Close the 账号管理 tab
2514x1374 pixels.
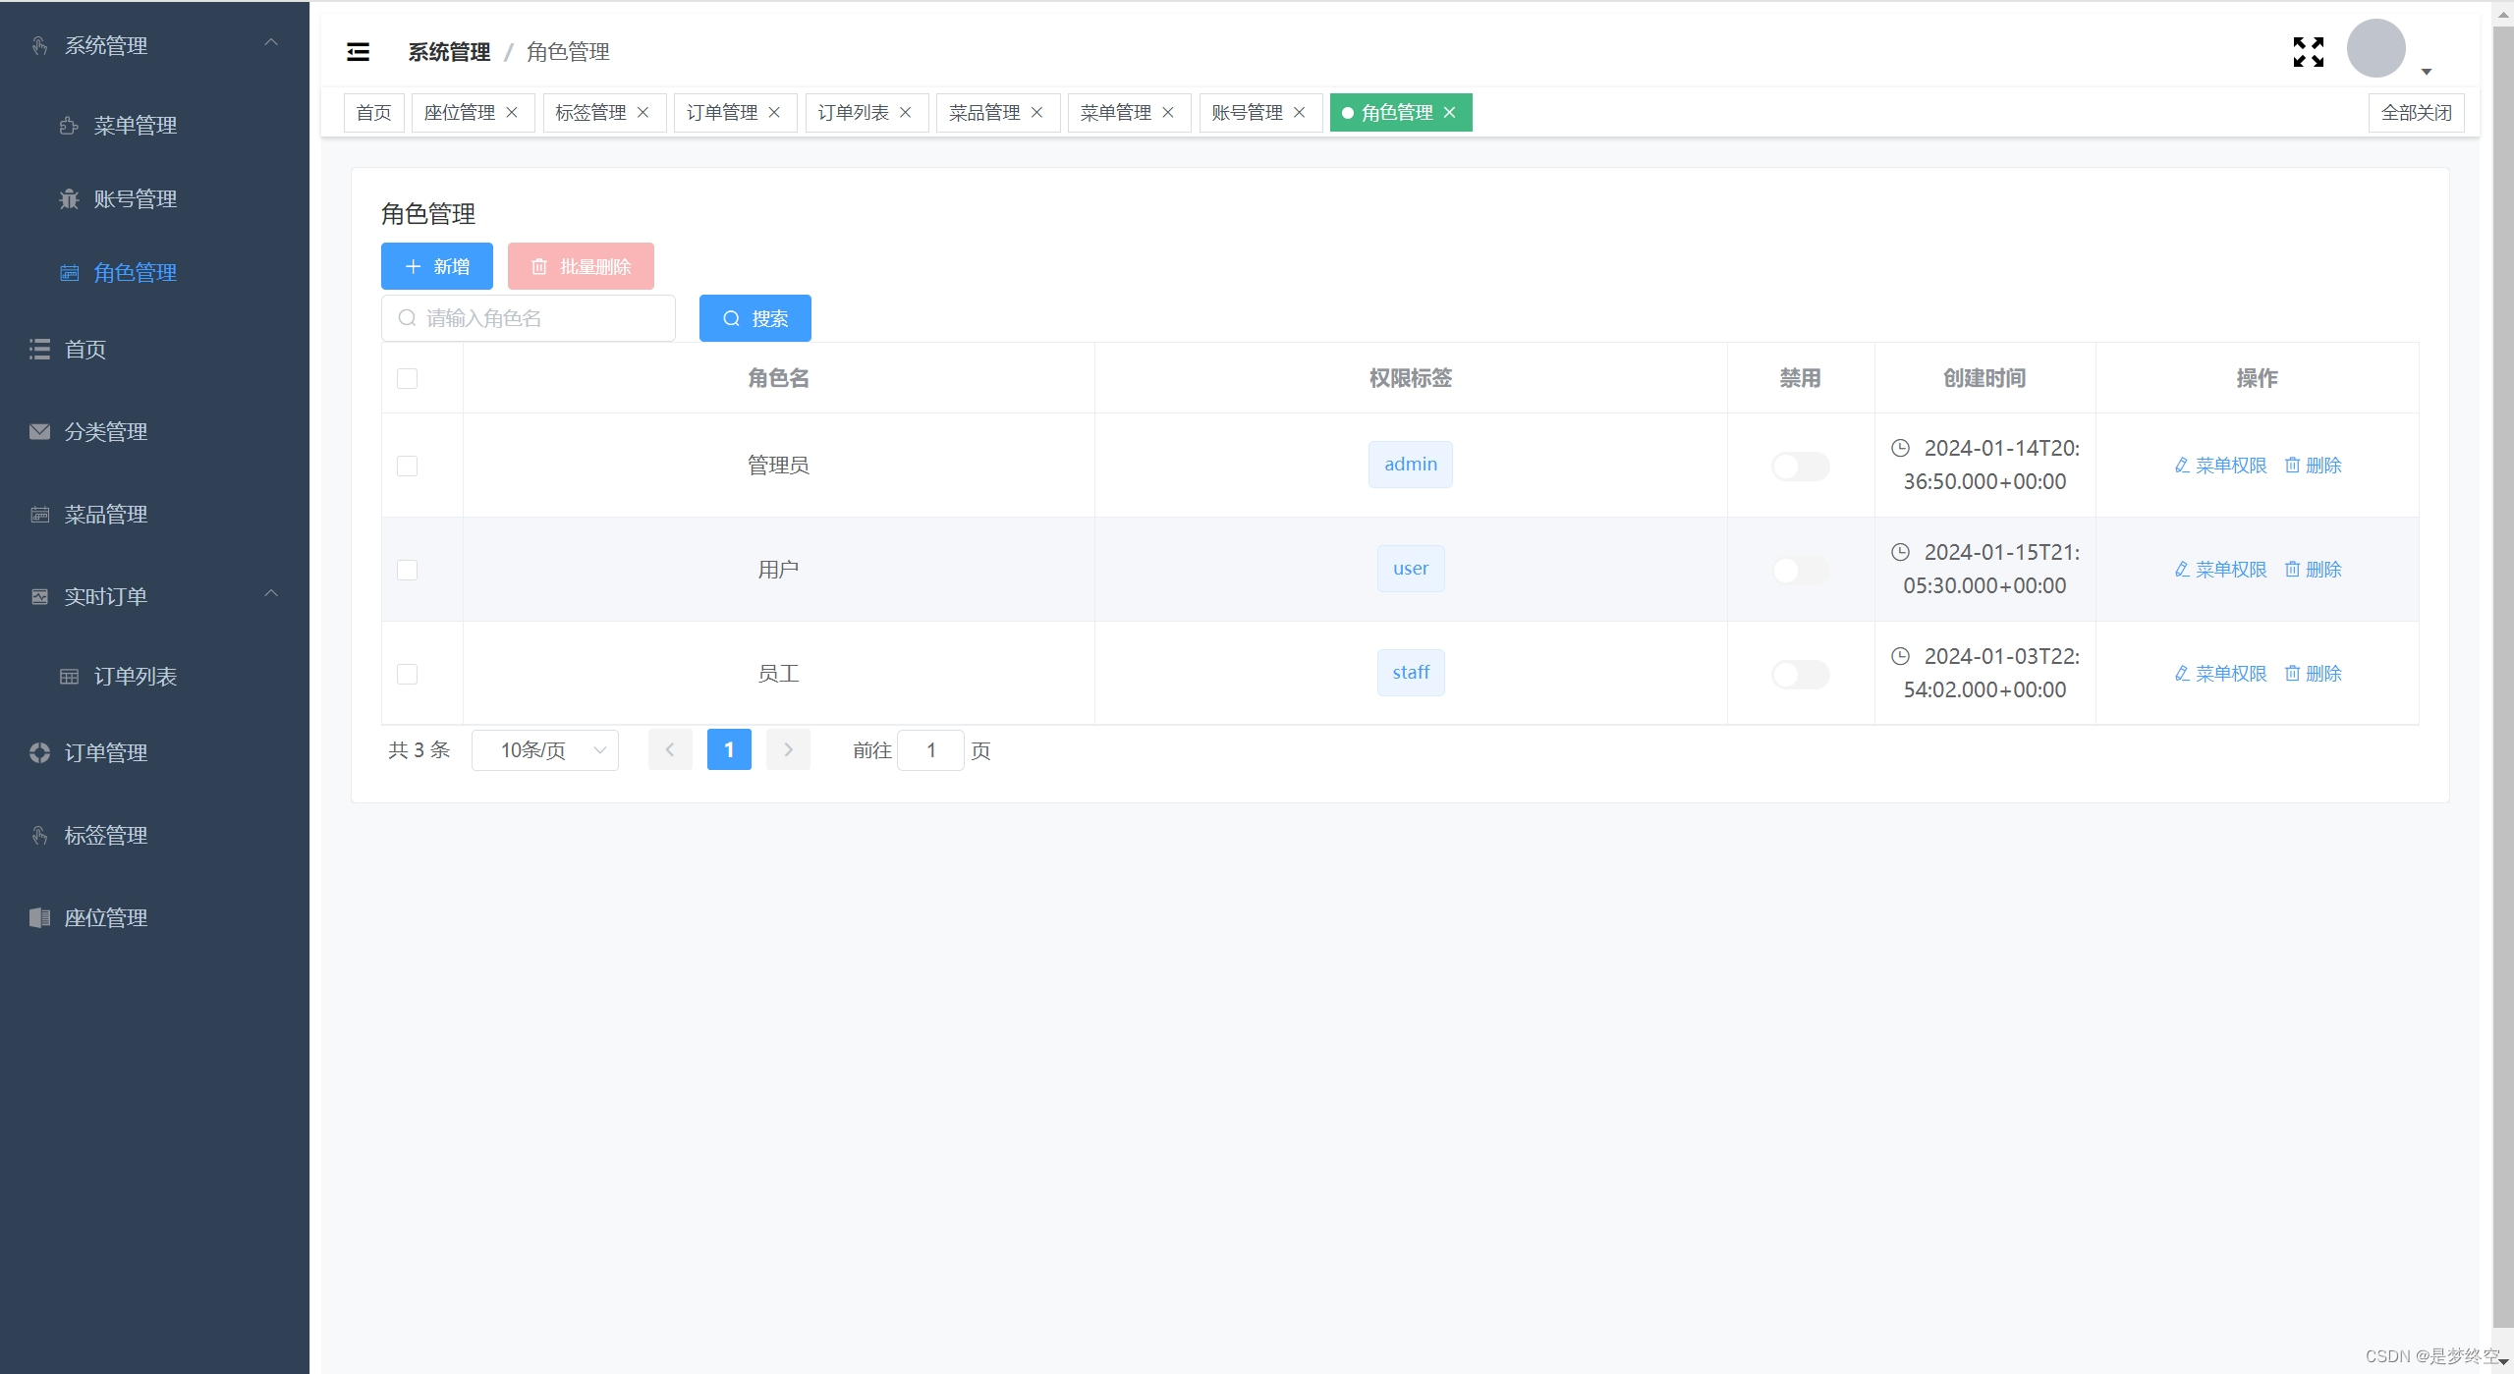click(x=1299, y=113)
